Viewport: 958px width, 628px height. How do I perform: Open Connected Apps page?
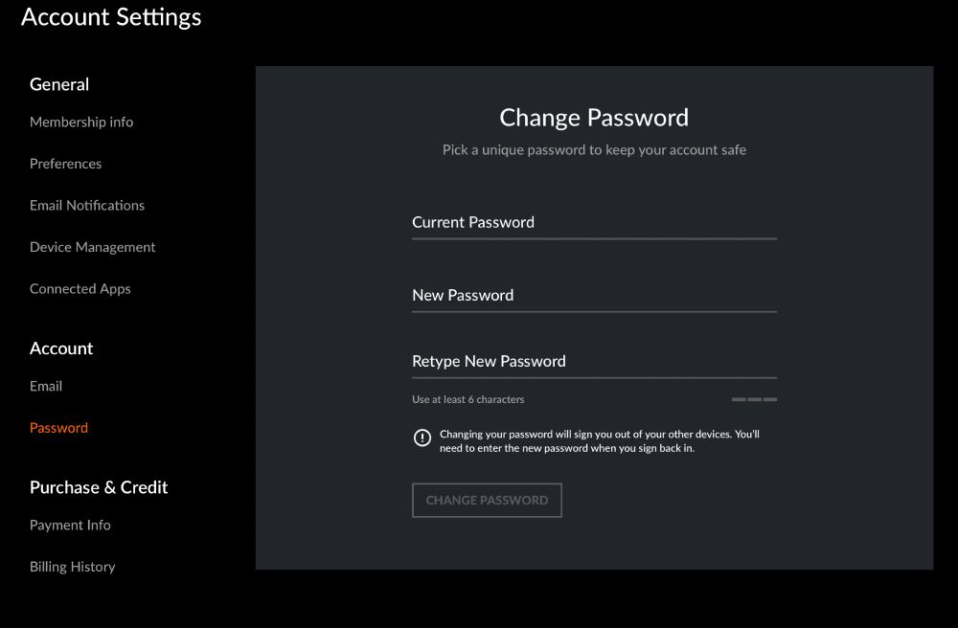(80, 289)
